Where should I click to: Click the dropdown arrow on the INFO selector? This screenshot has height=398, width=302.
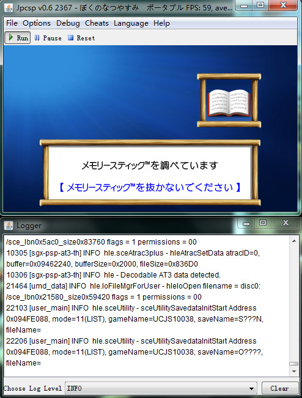click(x=251, y=388)
